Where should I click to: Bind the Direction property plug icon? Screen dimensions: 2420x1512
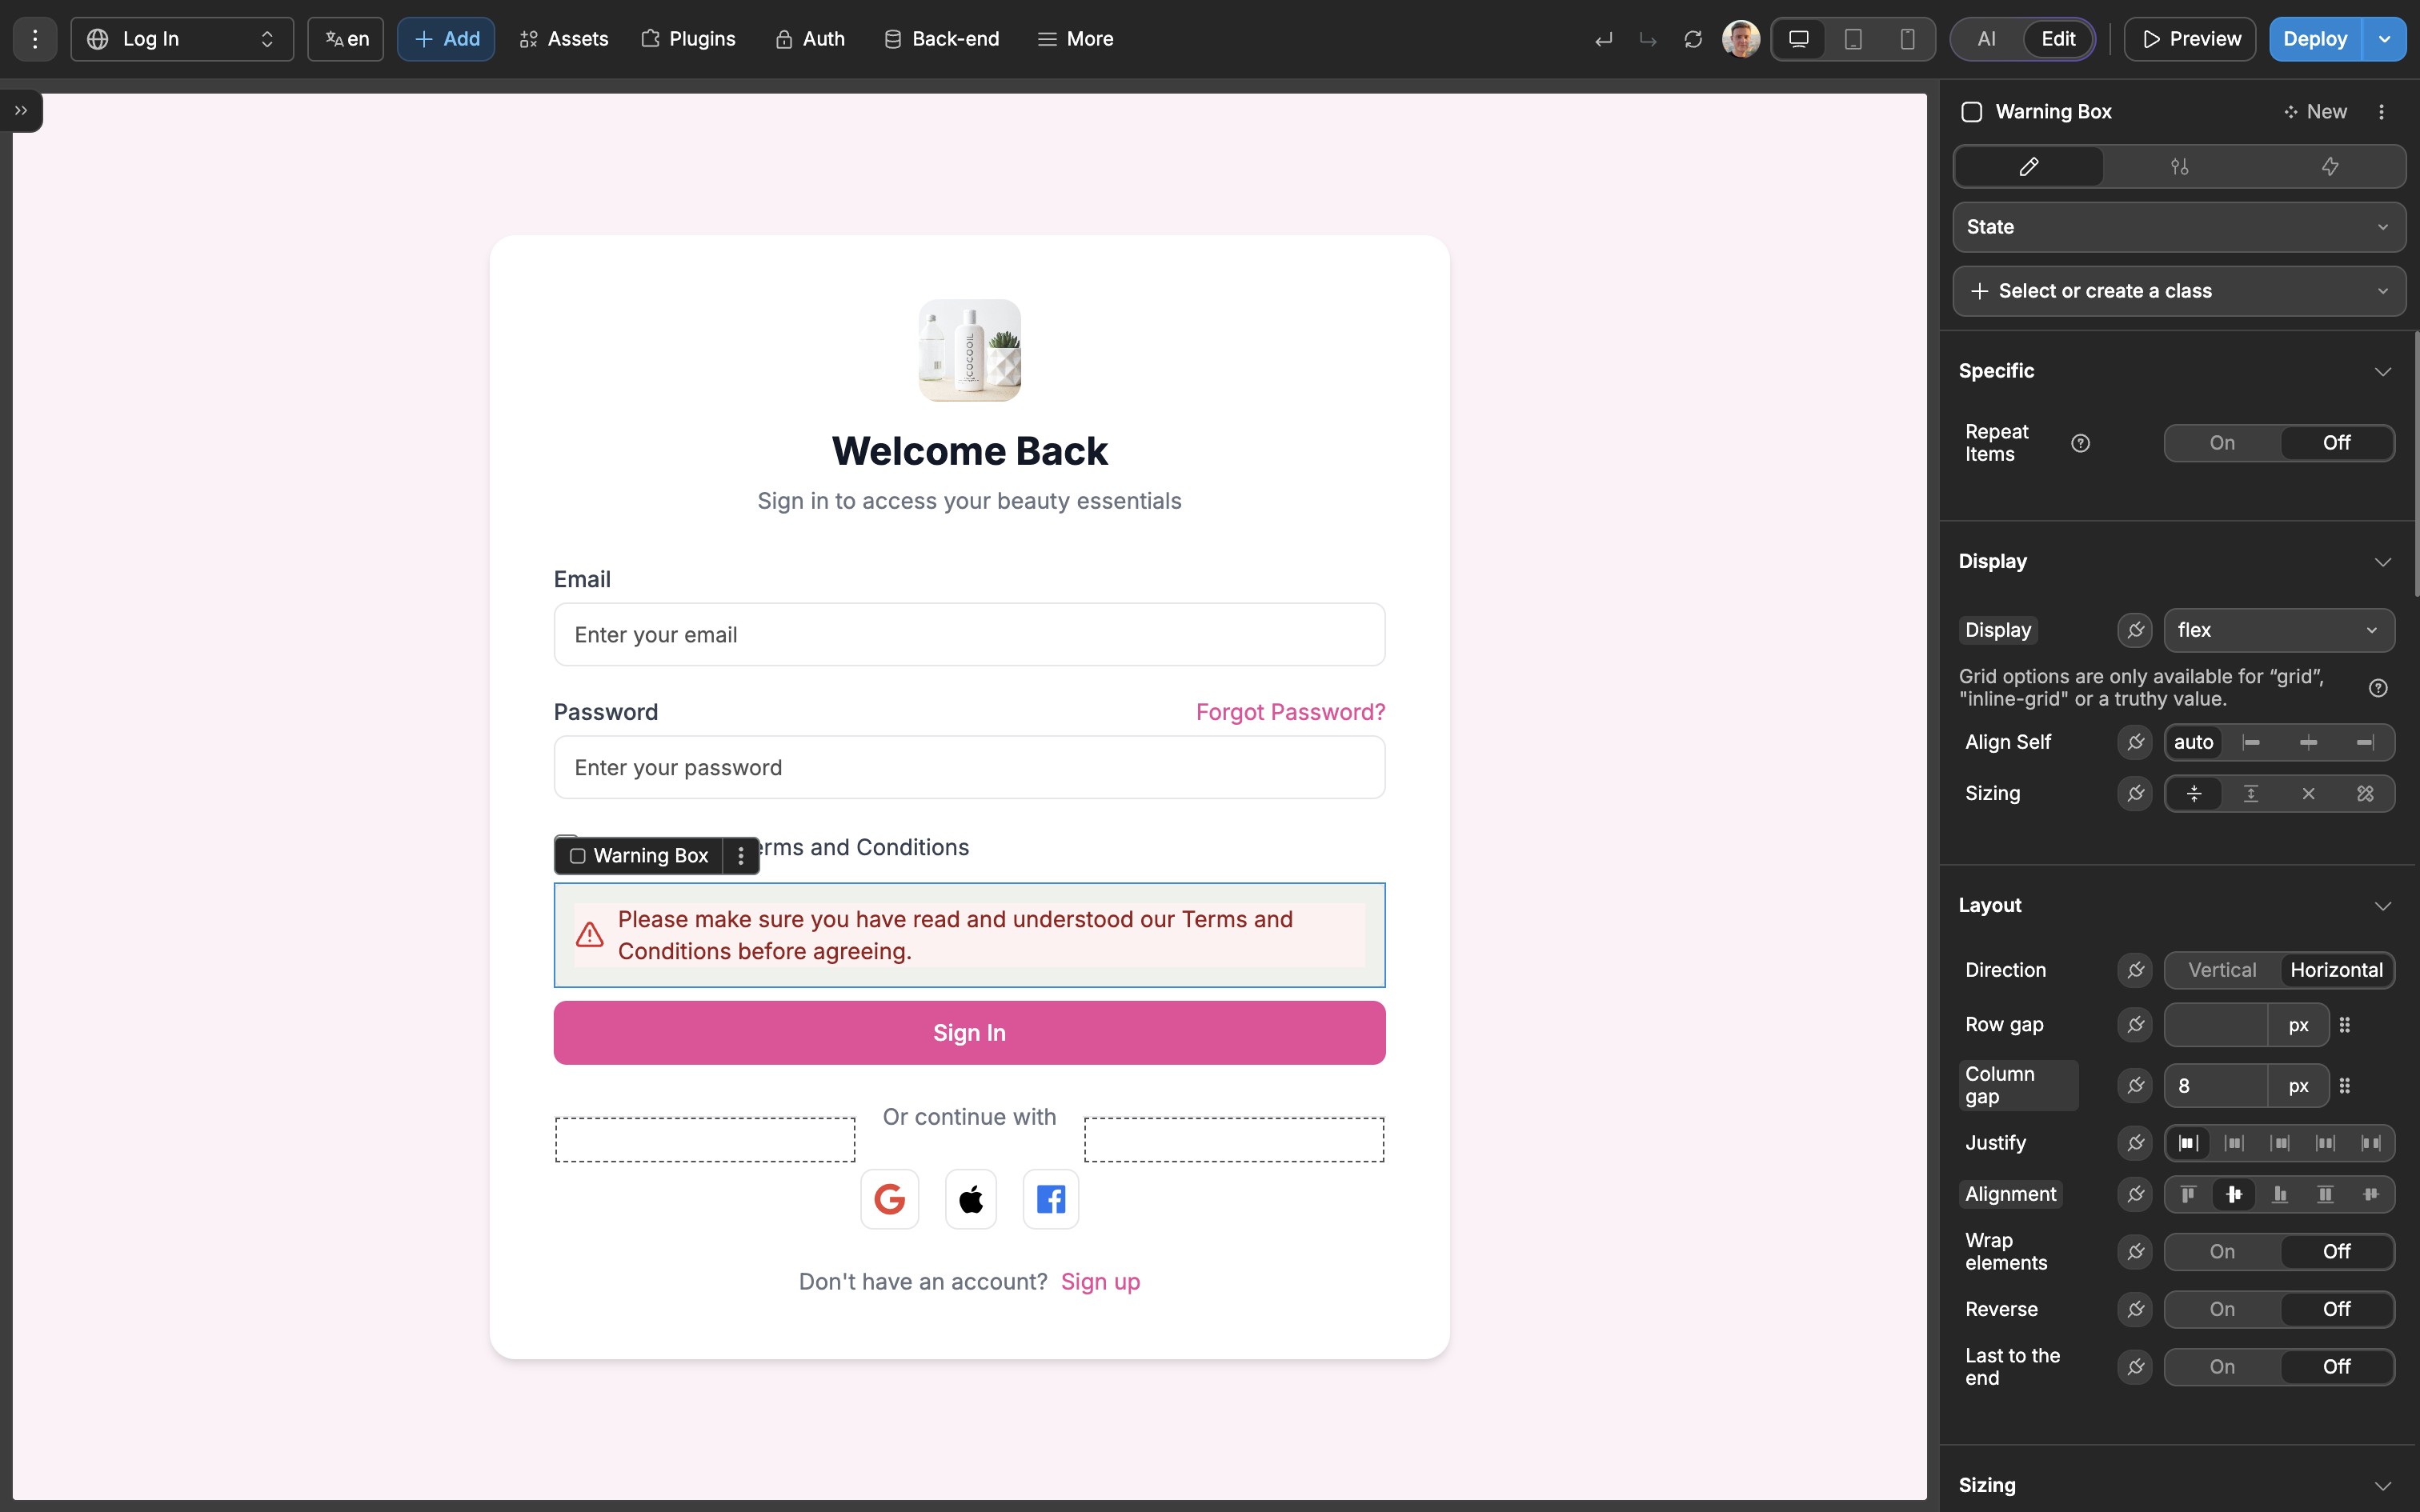click(2134, 970)
